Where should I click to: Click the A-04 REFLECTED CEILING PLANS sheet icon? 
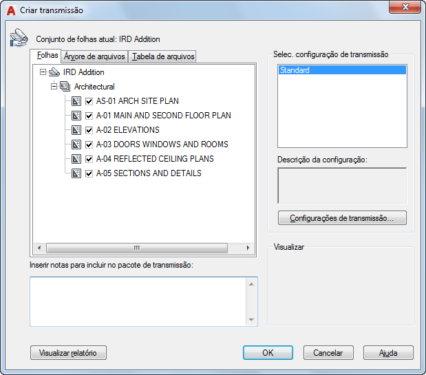(76, 158)
